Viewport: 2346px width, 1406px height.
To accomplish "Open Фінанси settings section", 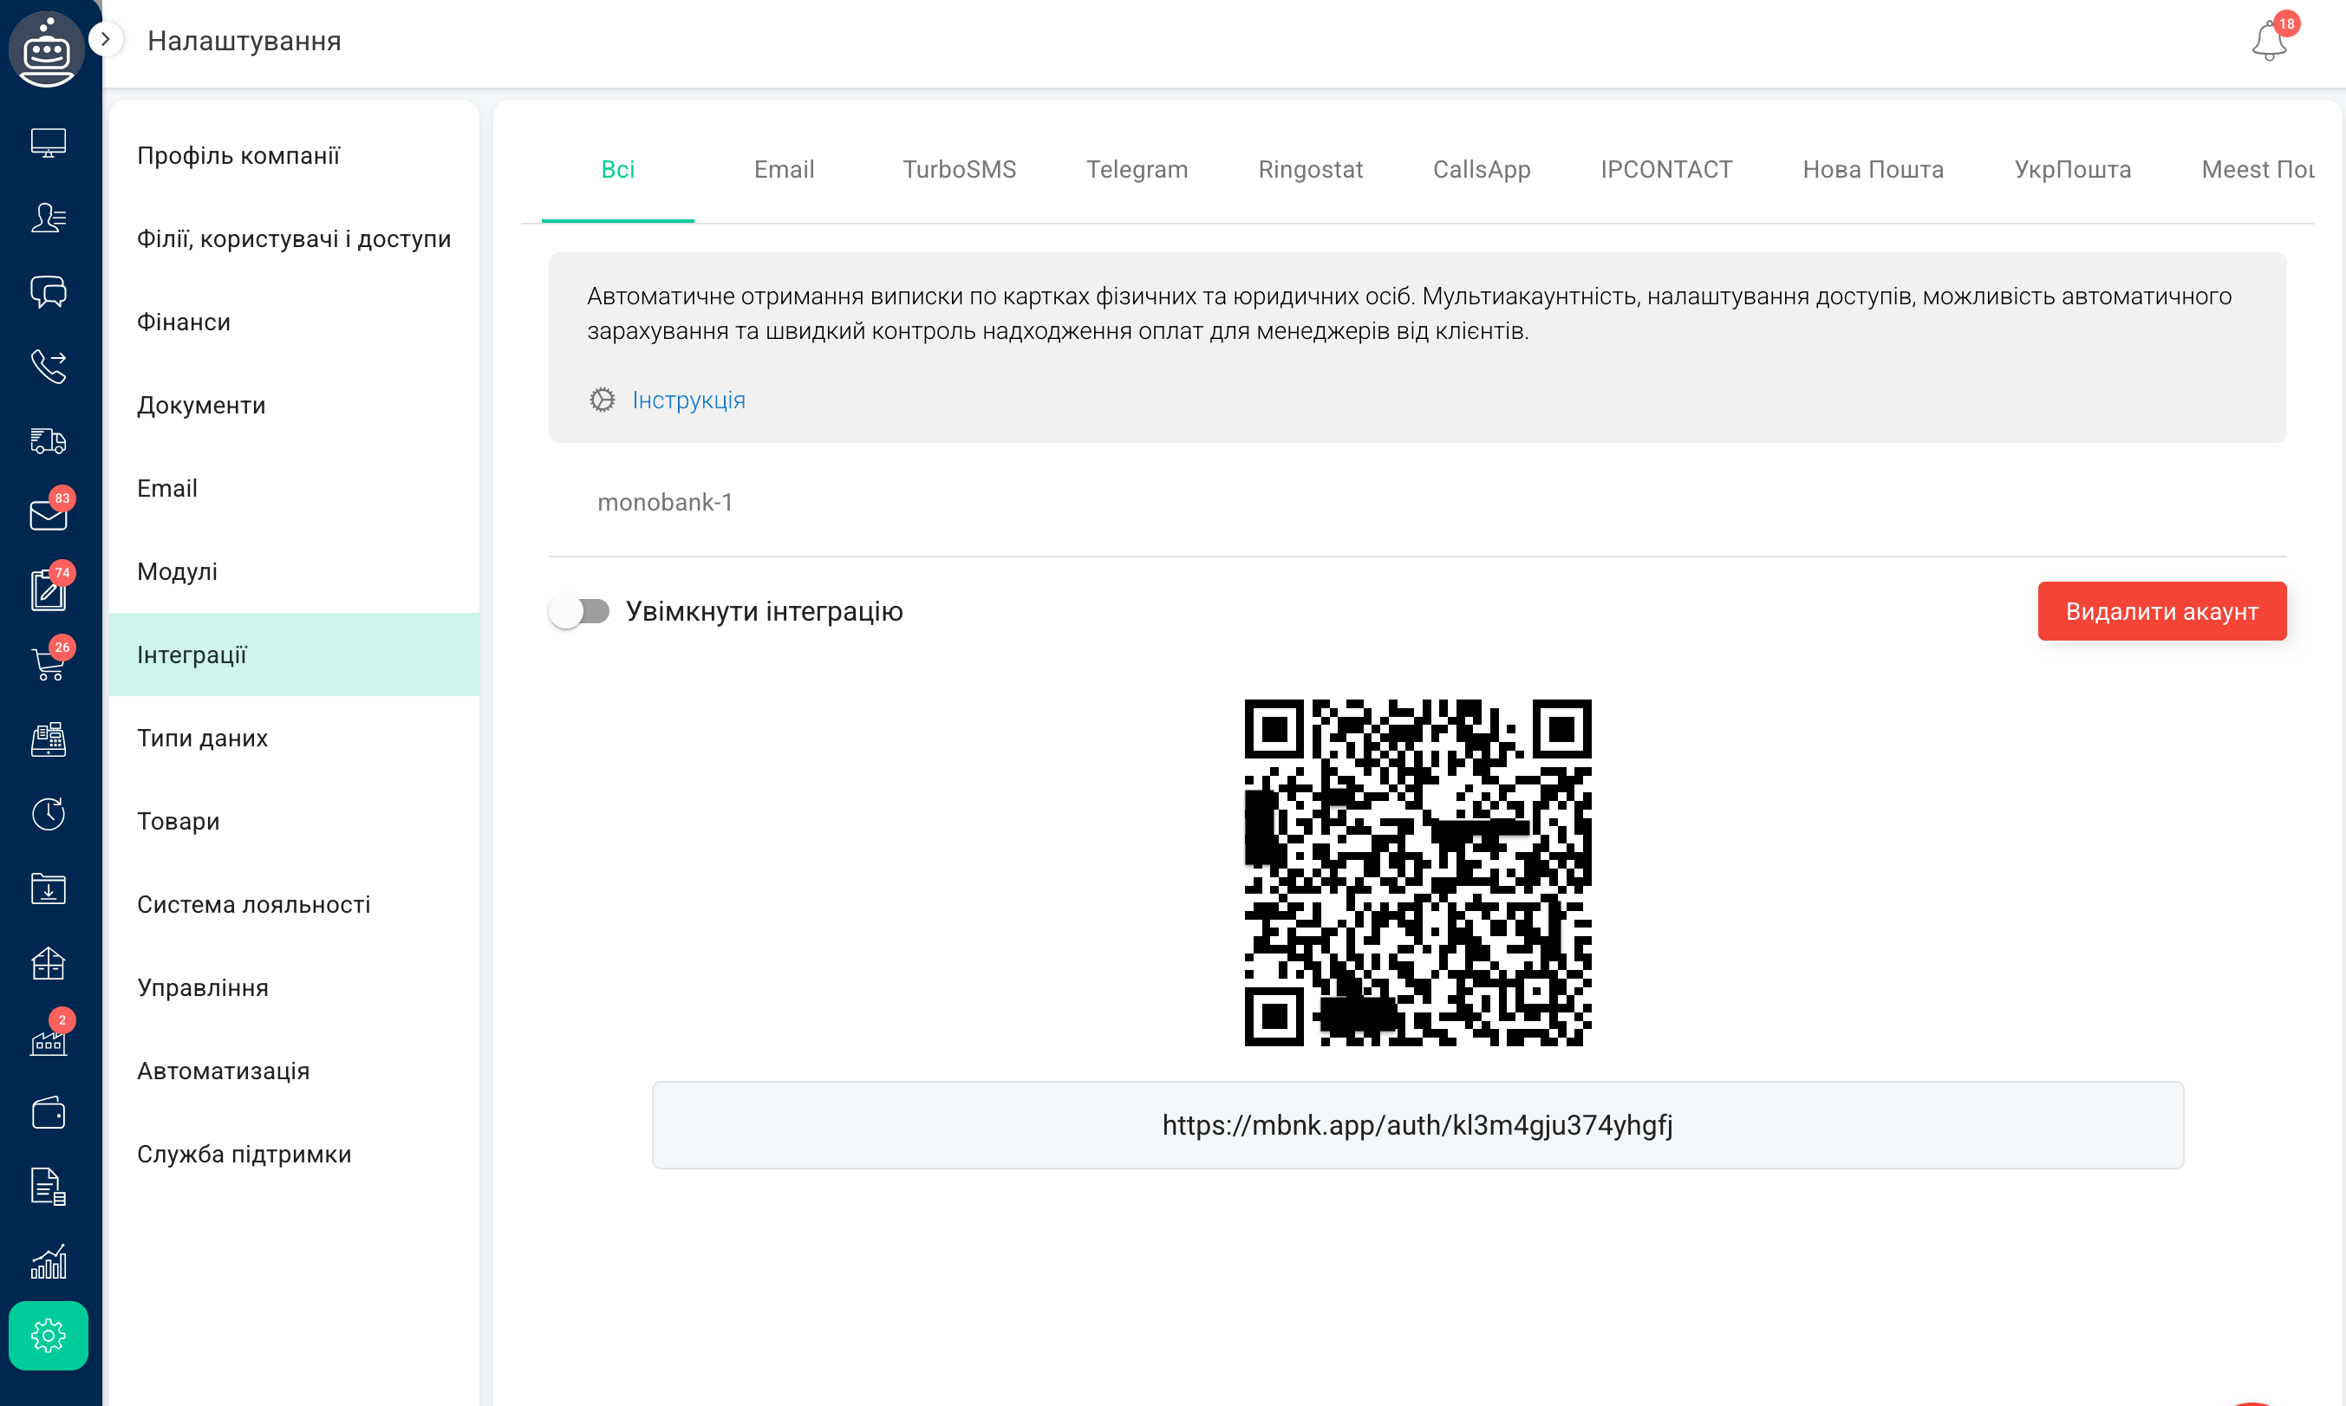I will coord(294,322).
